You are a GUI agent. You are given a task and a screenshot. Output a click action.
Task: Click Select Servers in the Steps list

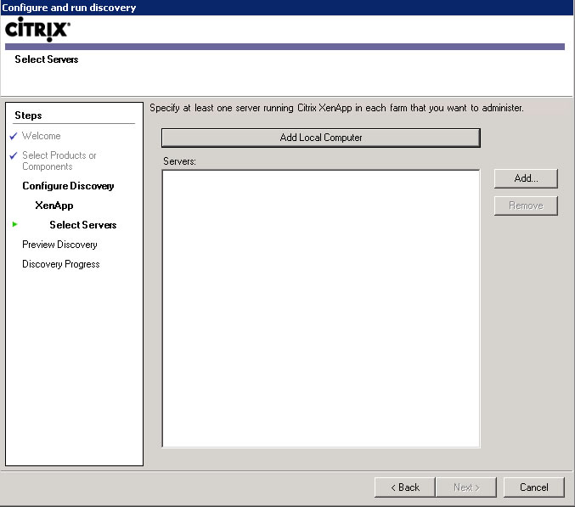83,225
